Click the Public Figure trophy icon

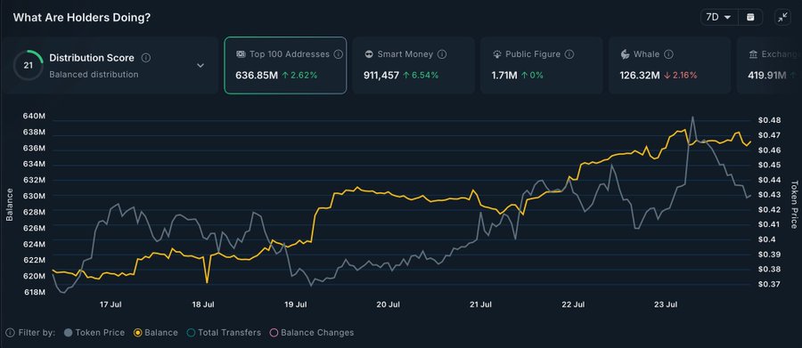pyautogui.click(x=496, y=54)
